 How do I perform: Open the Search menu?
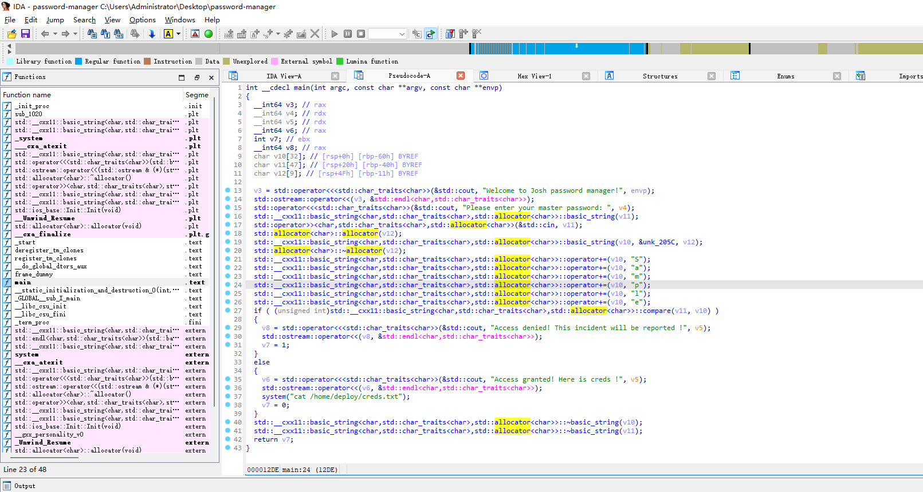click(x=84, y=19)
